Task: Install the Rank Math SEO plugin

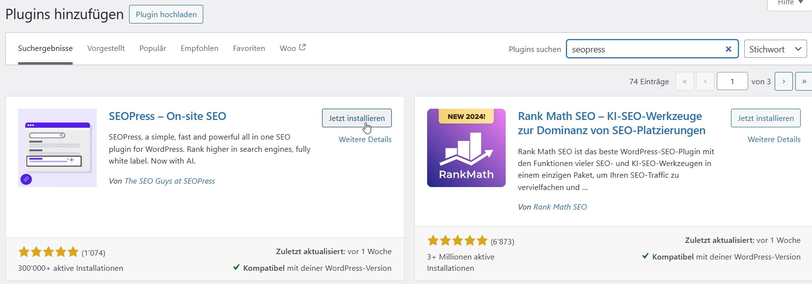Action: [x=765, y=118]
